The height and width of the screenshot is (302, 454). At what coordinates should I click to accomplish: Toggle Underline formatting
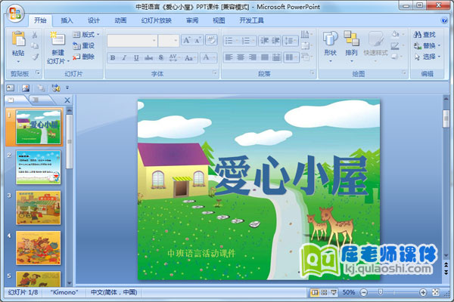pyautogui.click(x=136, y=57)
